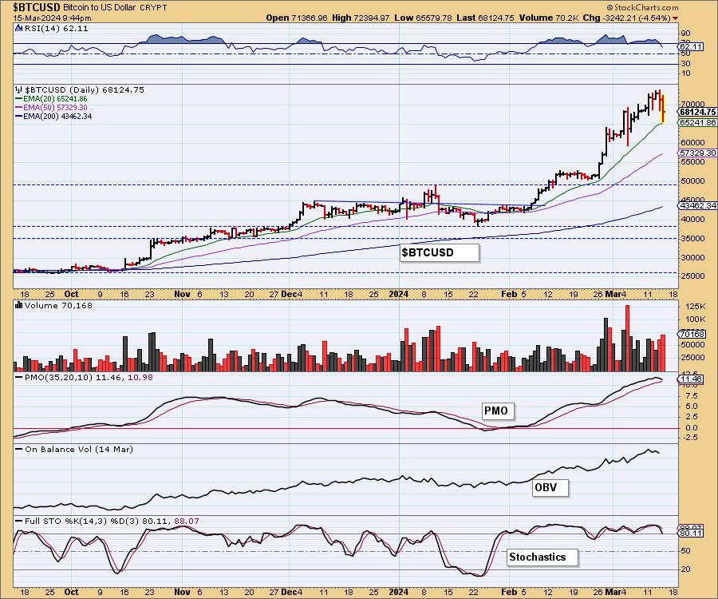Screen dimensions: 718x599
Task: Click the OBV annotation box
Action: pyautogui.click(x=550, y=488)
